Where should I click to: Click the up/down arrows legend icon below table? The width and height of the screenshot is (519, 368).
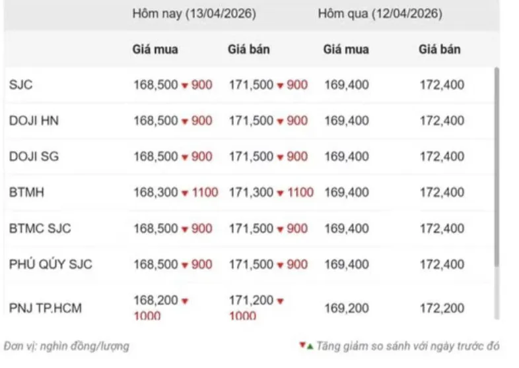click(x=306, y=345)
